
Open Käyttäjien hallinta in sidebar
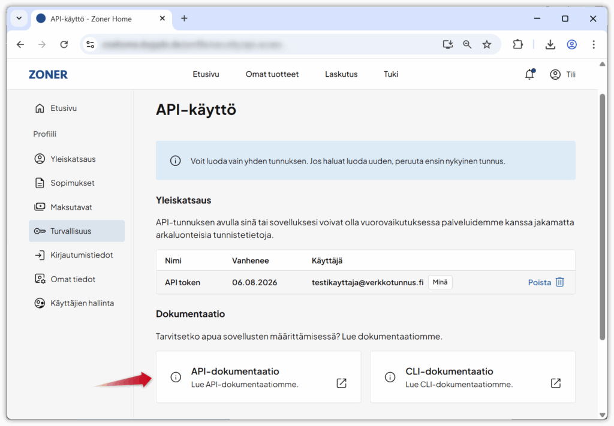[82, 303]
